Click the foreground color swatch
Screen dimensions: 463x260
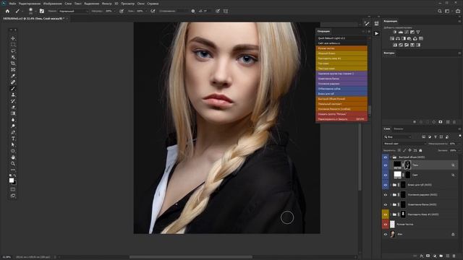click(12, 181)
